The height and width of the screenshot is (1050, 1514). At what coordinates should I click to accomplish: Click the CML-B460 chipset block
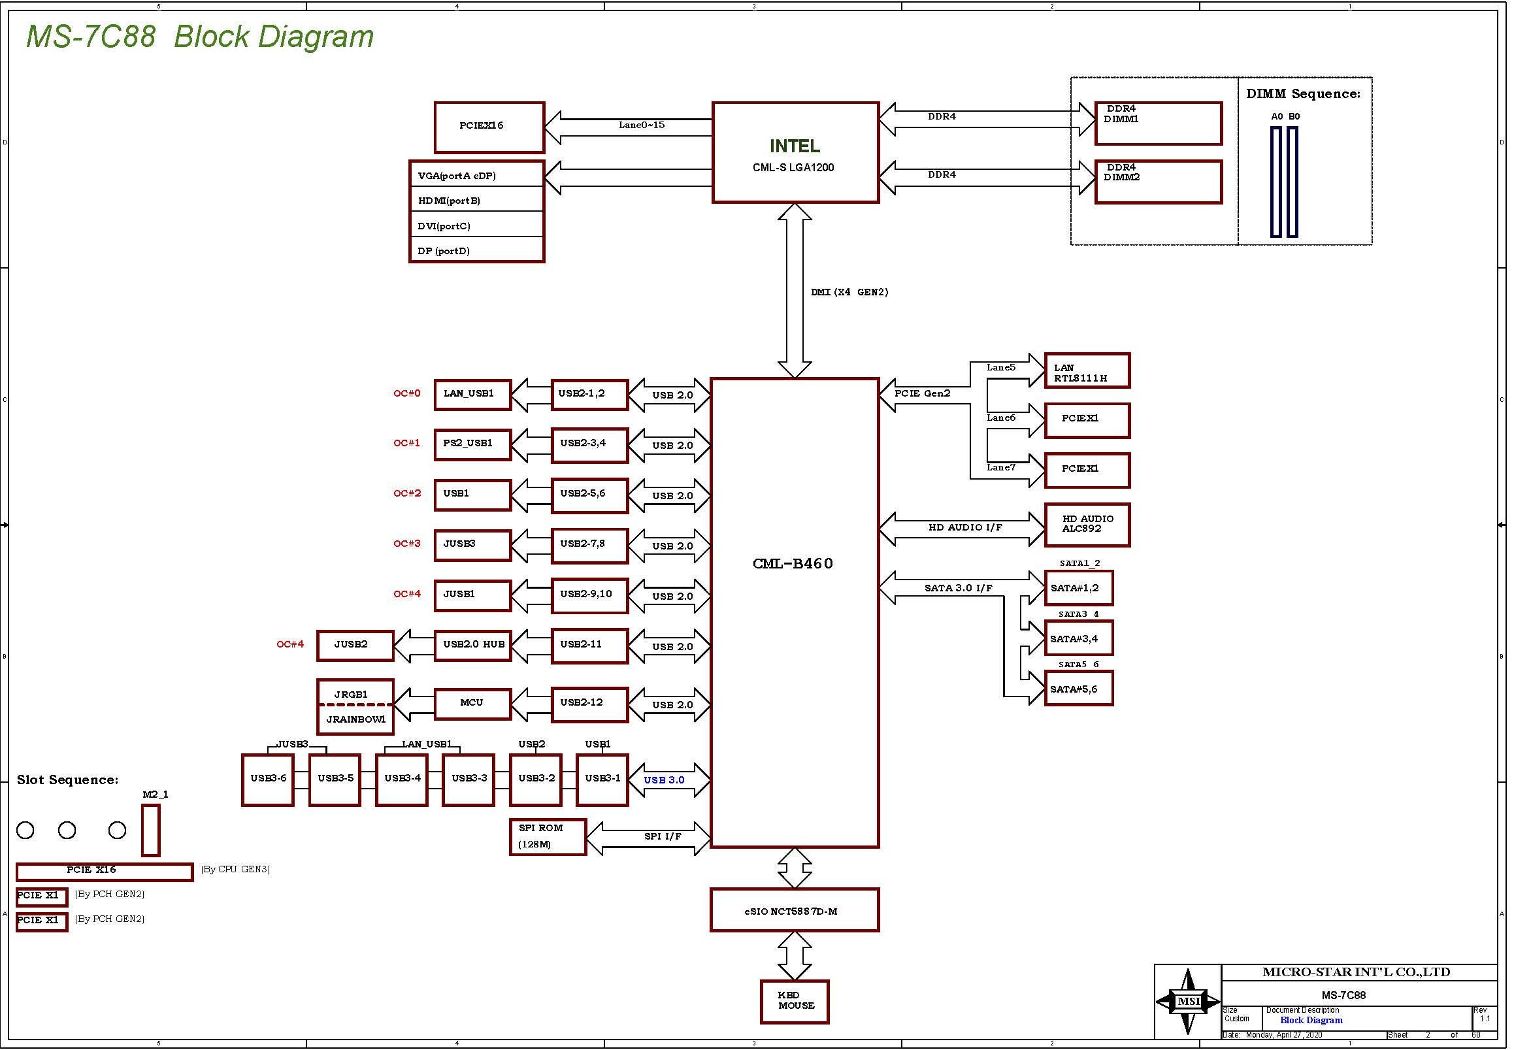coord(794,612)
